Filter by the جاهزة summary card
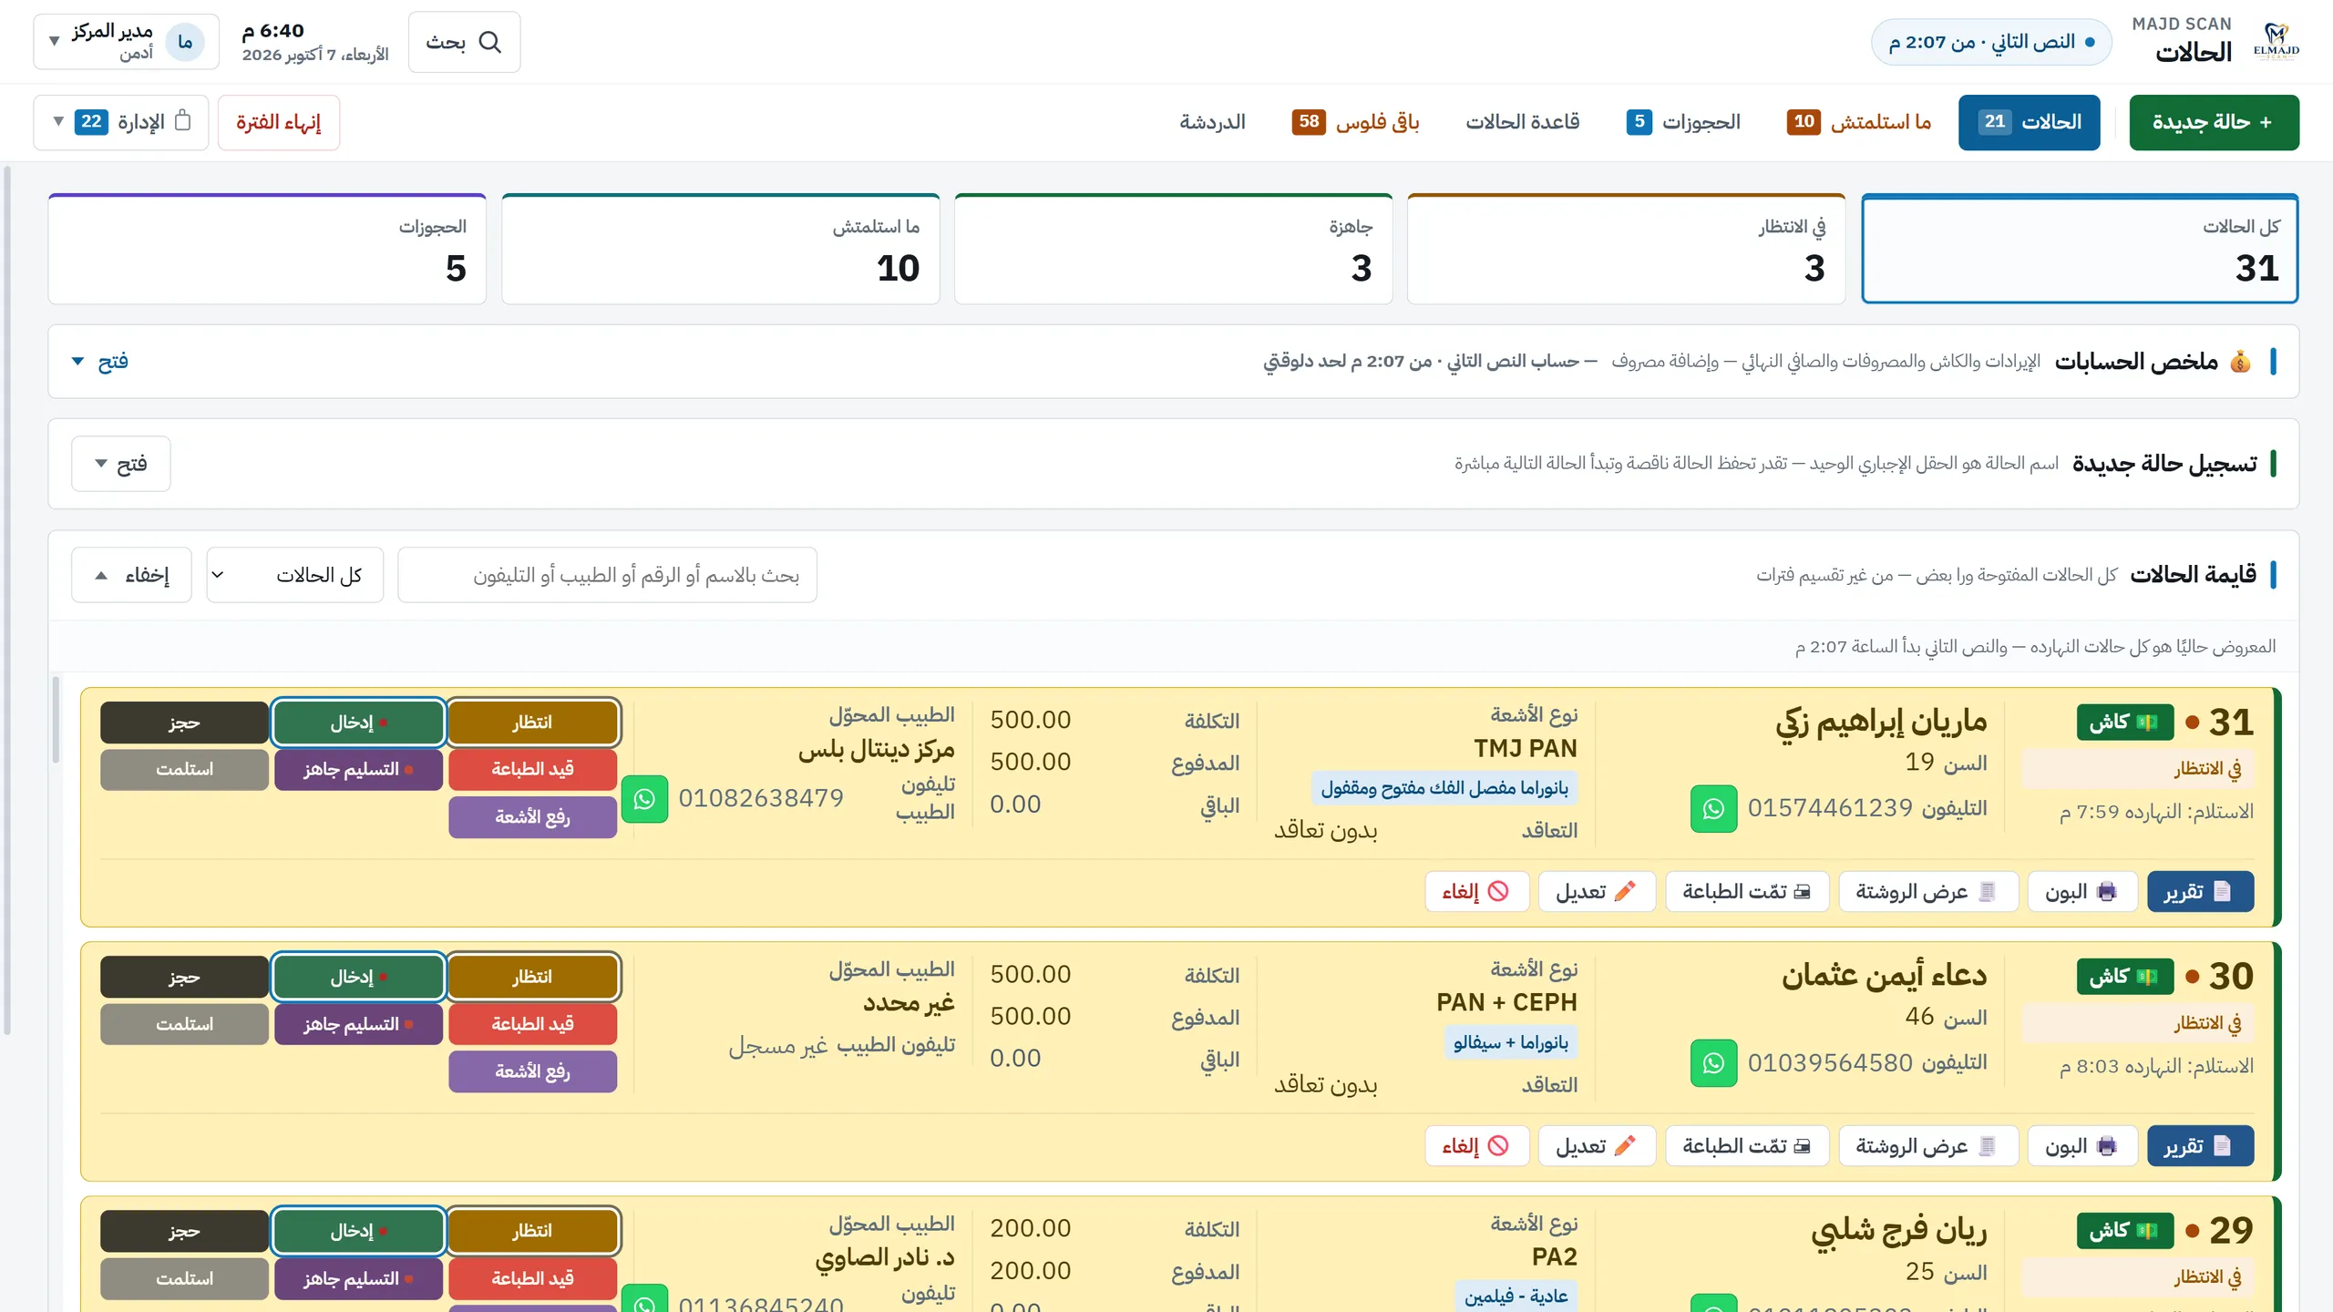The image size is (2333, 1312). pos(1173,249)
